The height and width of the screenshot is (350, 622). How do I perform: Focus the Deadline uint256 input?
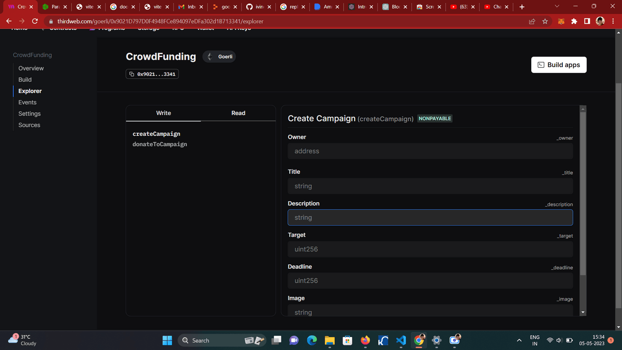click(x=430, y=281)
